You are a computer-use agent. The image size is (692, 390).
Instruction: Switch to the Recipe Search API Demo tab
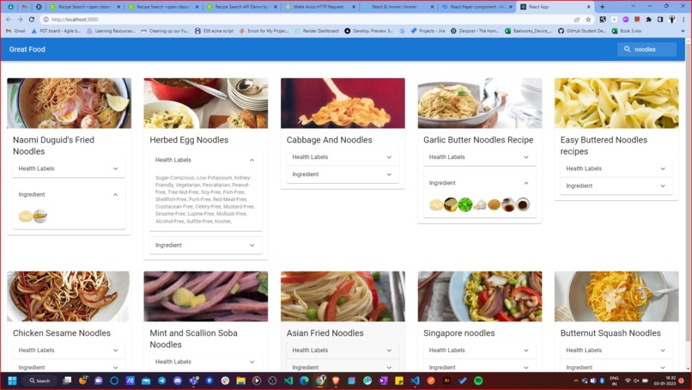[x=241, y=7]
